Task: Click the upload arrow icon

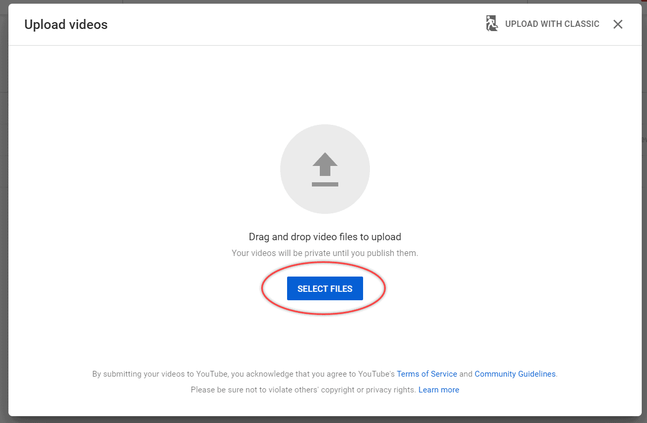Action: coord(325,164)
